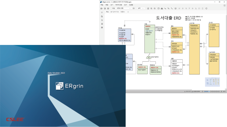Toggle the hamburger sidebar menu
The image size is (227, 127).
[102, 12]
